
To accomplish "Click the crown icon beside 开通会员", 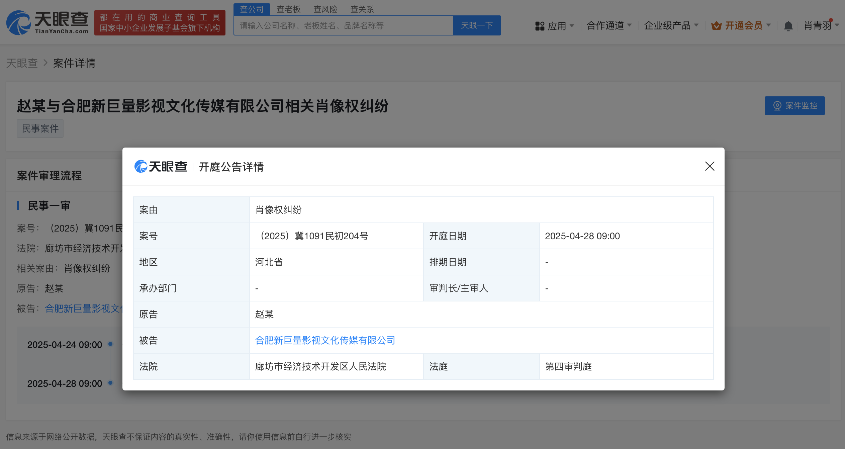I will (x=716, y=26).
